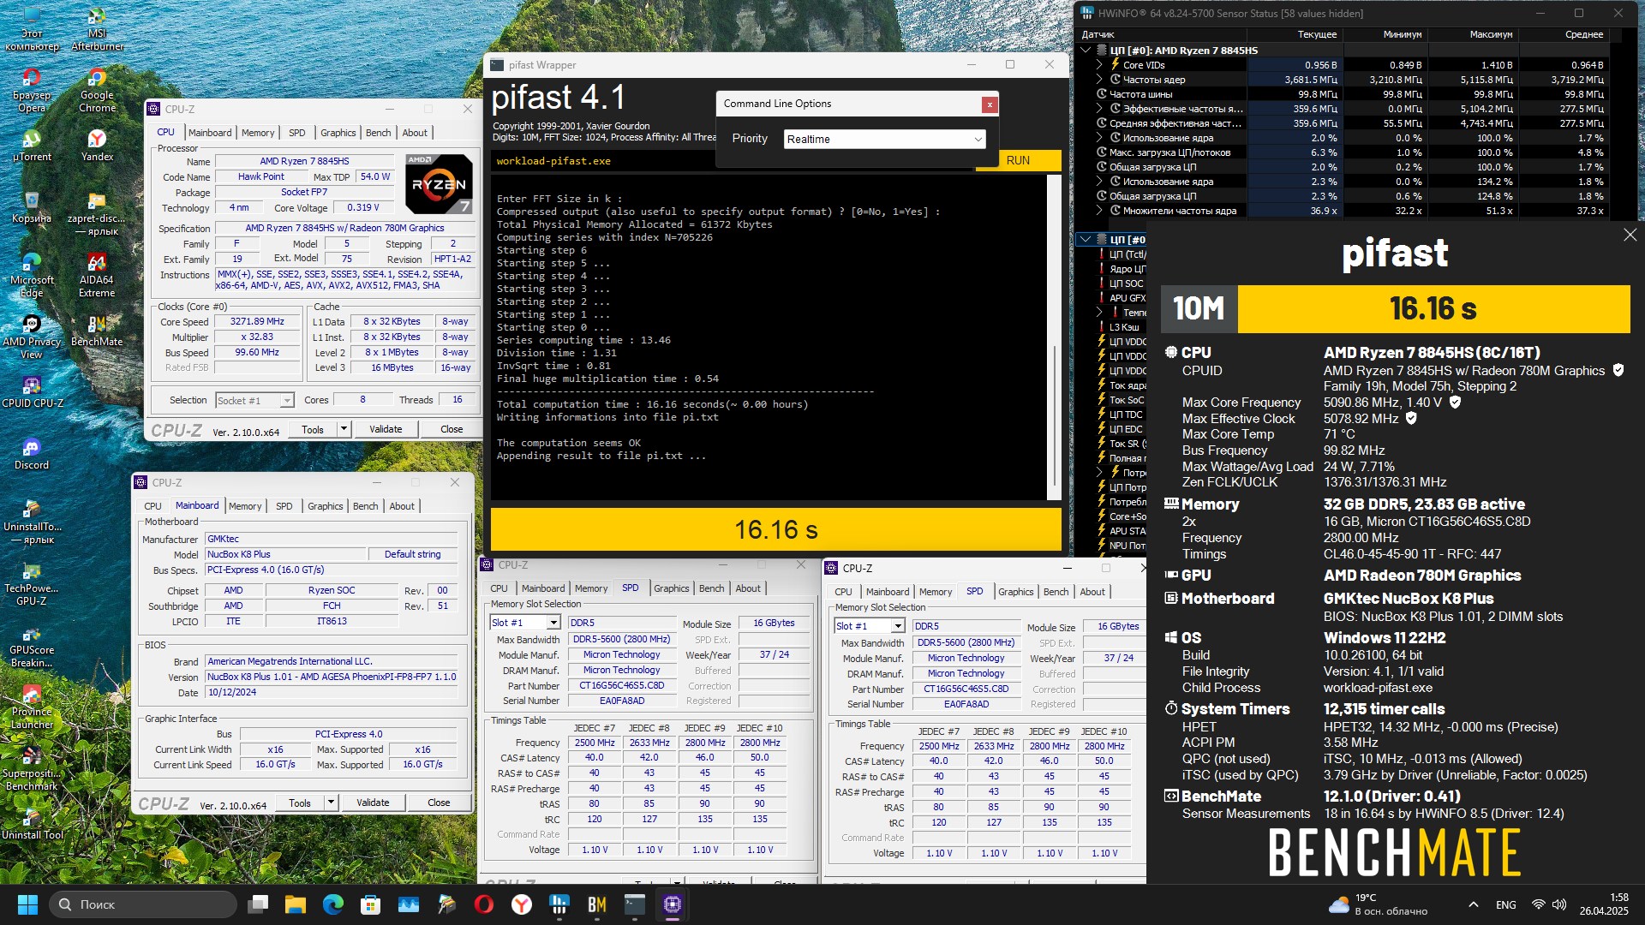1645x925 pixels.
Task: Switch to CPU-Z via its taskbar icon
Action: [x=673, y=904]
